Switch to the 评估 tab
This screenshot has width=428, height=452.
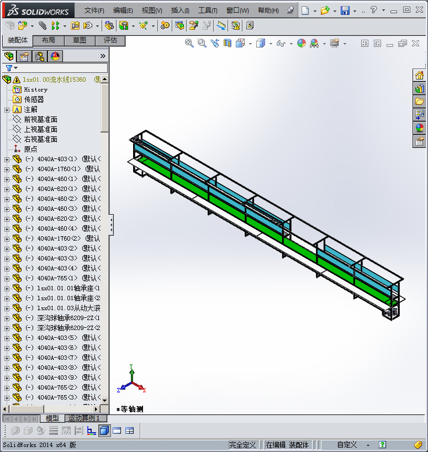coord(110,40)
